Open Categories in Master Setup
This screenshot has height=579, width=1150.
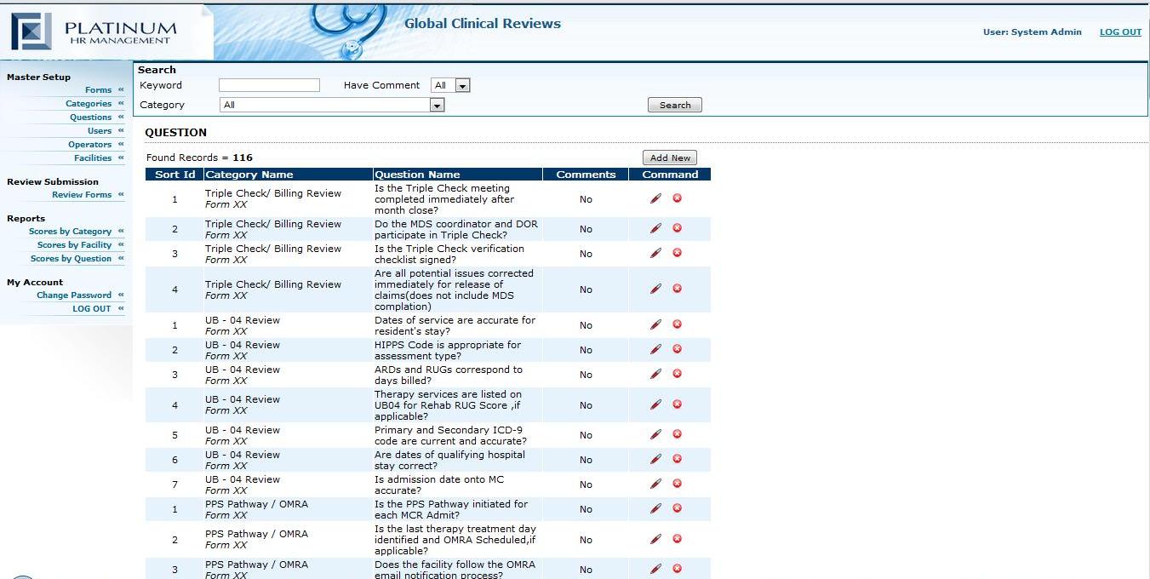[x=89, y=104]
